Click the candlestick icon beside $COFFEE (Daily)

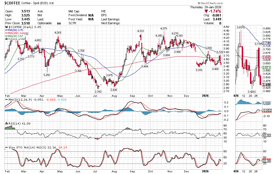click(7, 27)
